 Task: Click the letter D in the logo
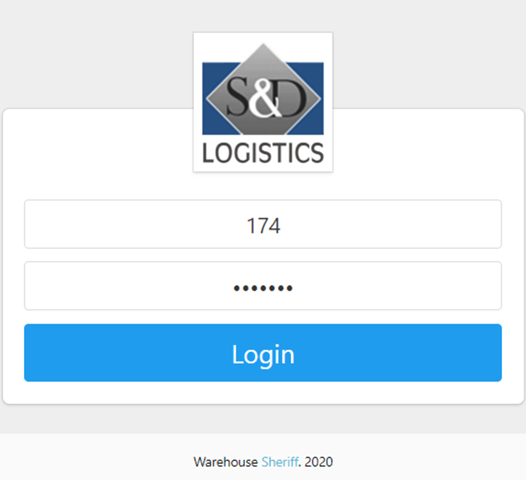pyautogui.click(x=290, y=99)
